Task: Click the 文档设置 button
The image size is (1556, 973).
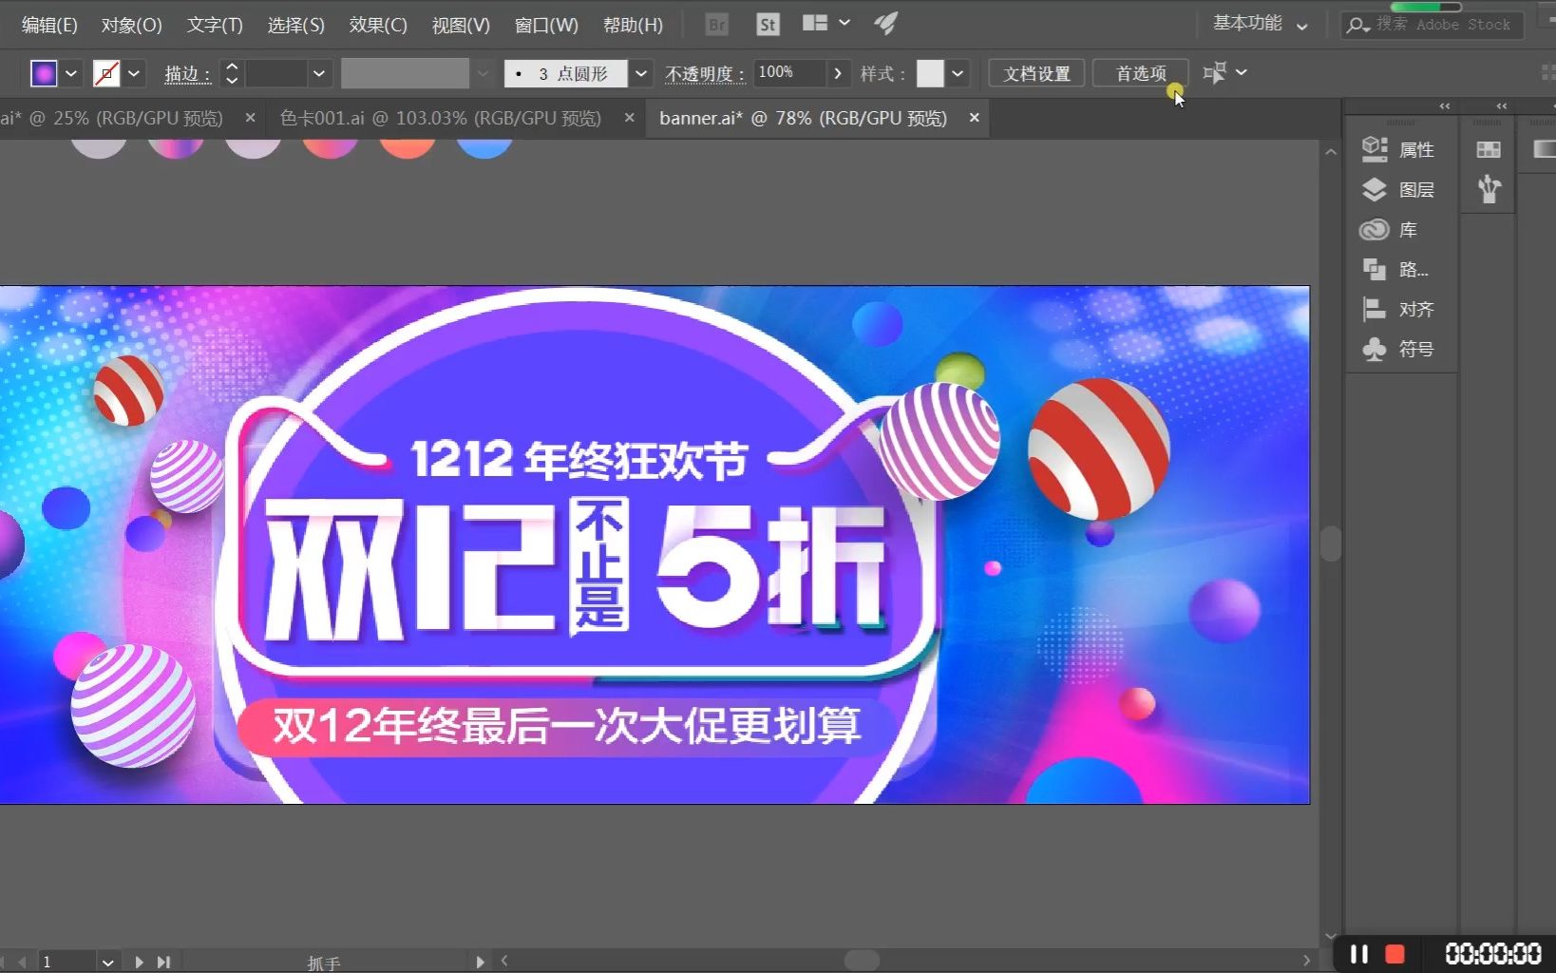Action: (1036, 73)
